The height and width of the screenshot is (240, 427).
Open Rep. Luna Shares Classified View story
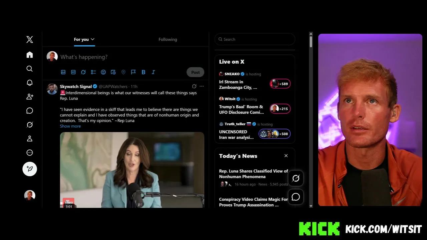254,174
